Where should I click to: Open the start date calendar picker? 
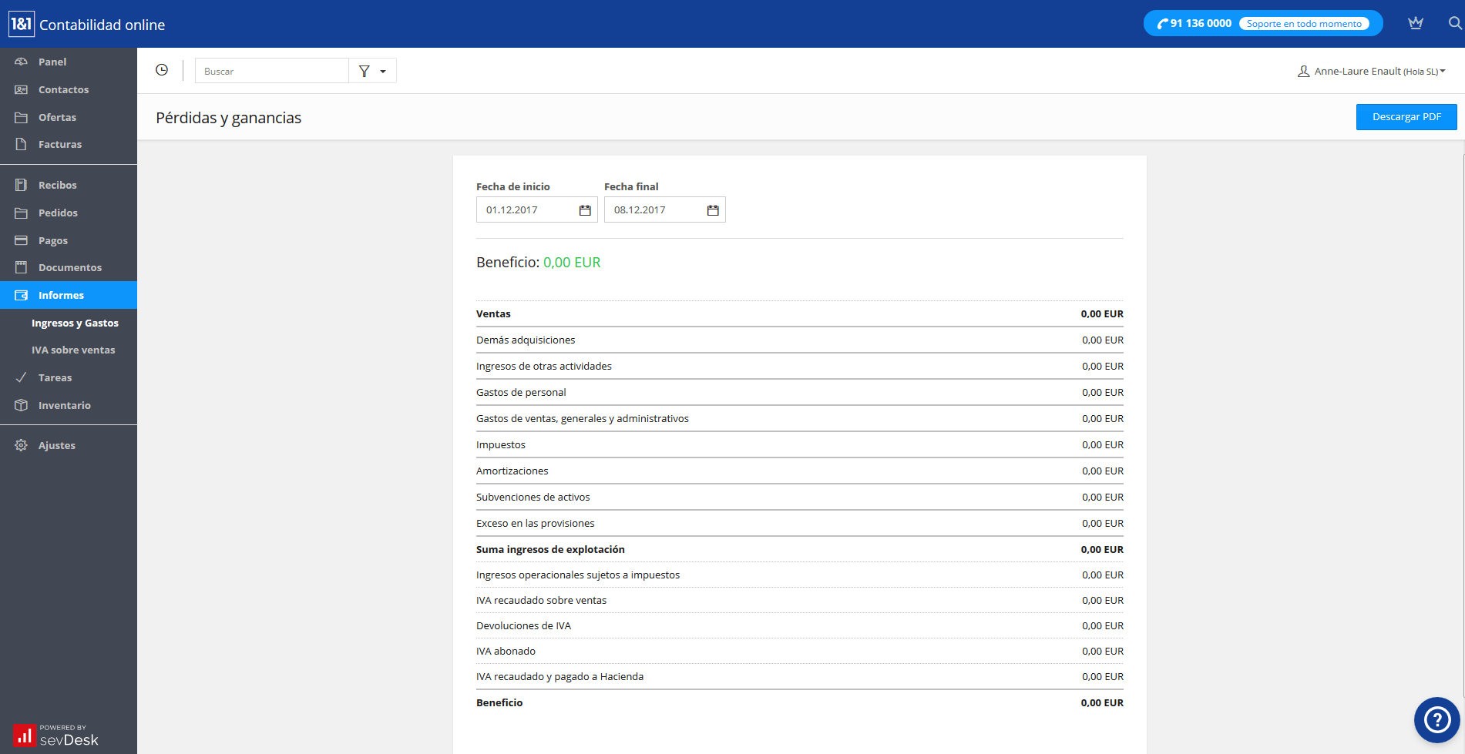point(585,210)
